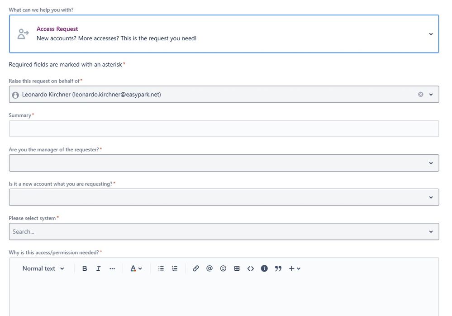Click the 'Why is this access/permission needed?' label
The image size is (452, 316).
coord(54,253)
